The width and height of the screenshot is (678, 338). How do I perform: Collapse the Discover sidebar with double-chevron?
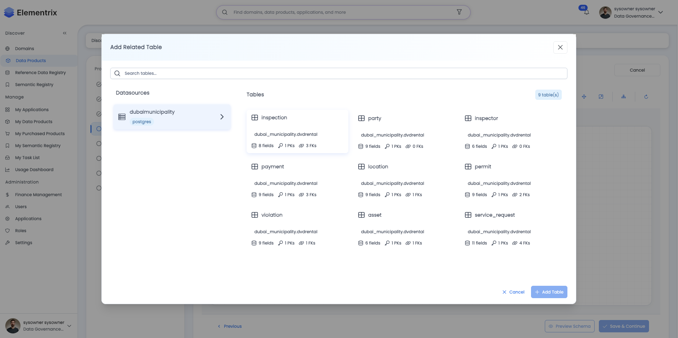65,33
